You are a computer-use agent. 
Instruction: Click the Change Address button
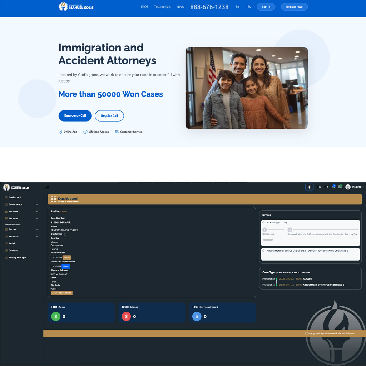coord(61,292)
